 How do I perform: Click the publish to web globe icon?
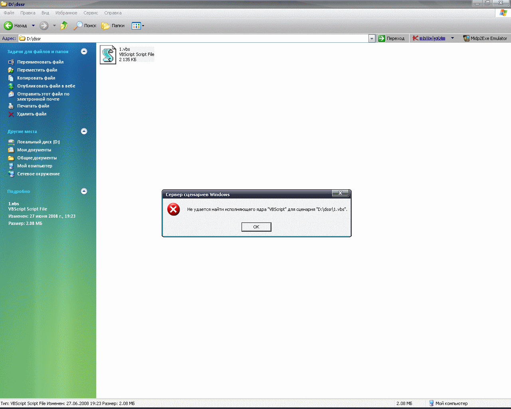(x=11, y=86)
